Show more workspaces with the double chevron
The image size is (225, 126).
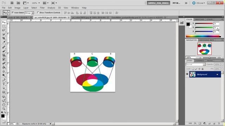click(x=186, y=3)
